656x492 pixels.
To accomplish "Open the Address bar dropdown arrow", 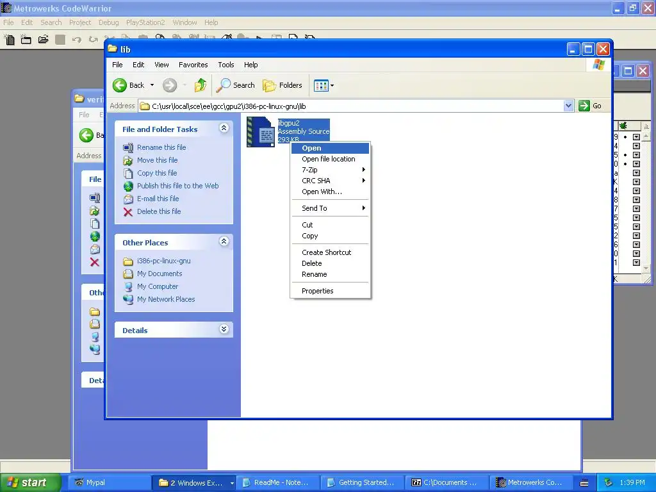I will point(568,106).
